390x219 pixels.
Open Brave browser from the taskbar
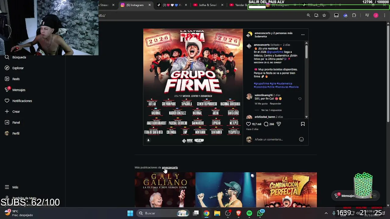(x=239, y=213)
